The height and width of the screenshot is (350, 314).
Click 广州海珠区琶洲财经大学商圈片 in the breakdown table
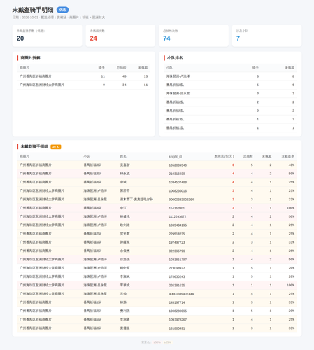[x=42, y=85]
